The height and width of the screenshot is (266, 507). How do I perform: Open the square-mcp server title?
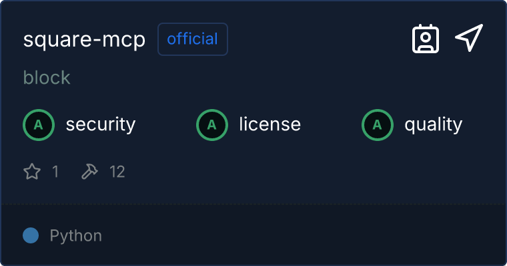pos(84,39)
